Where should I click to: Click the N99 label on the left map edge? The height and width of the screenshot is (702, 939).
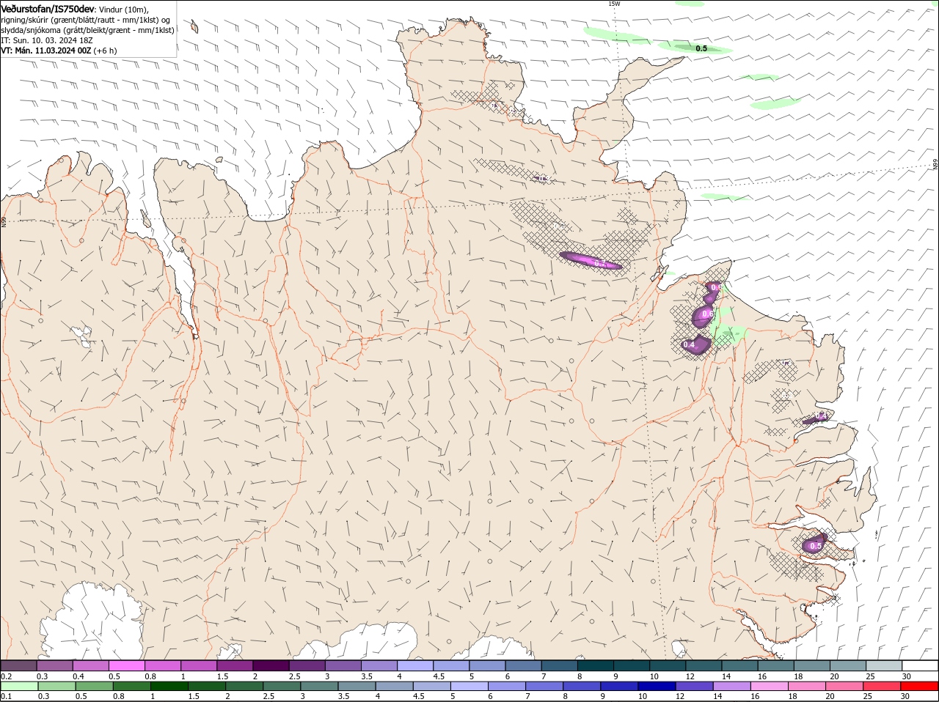tap(4, 221)
